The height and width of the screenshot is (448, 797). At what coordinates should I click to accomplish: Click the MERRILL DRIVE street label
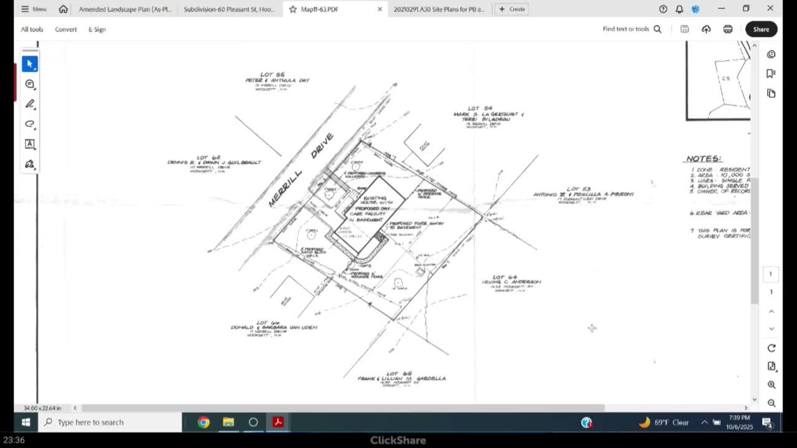[301, 170]
